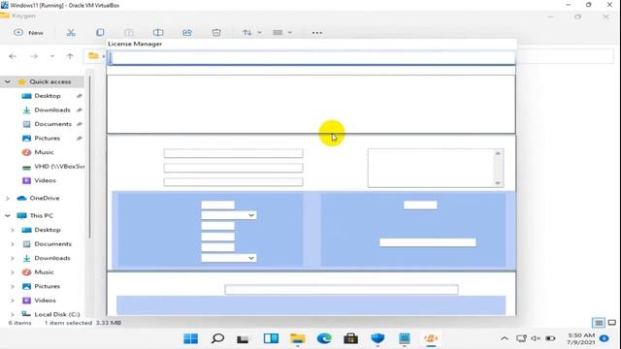Click the Copy icon in Explorer toolbar
621x349 pixels.
[100, 33]
